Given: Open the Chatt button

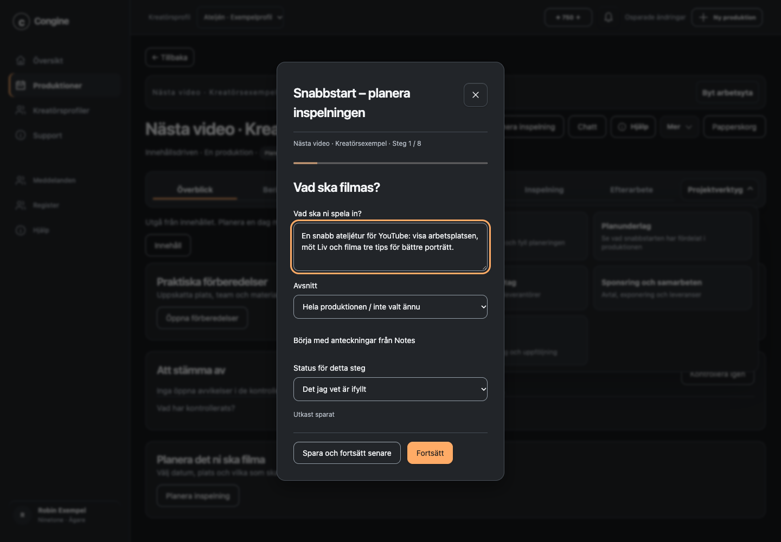Looking at the screenshot, I should (x=587, y=127).
